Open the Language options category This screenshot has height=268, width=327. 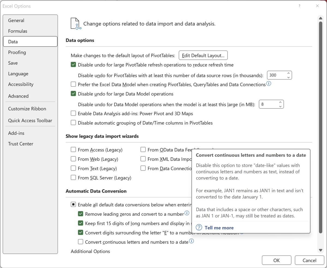click(30, 74)
